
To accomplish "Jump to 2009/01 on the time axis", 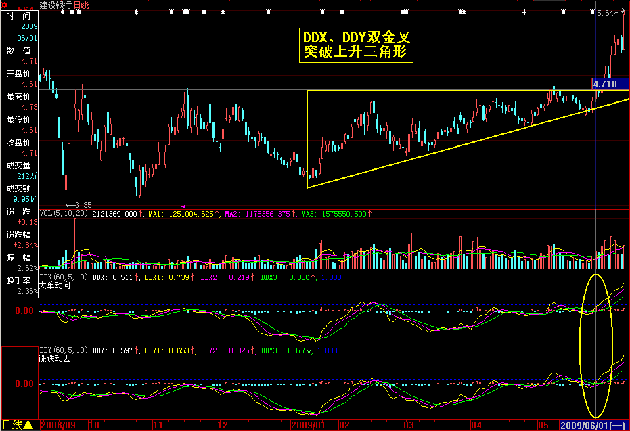I will [309, 426].
